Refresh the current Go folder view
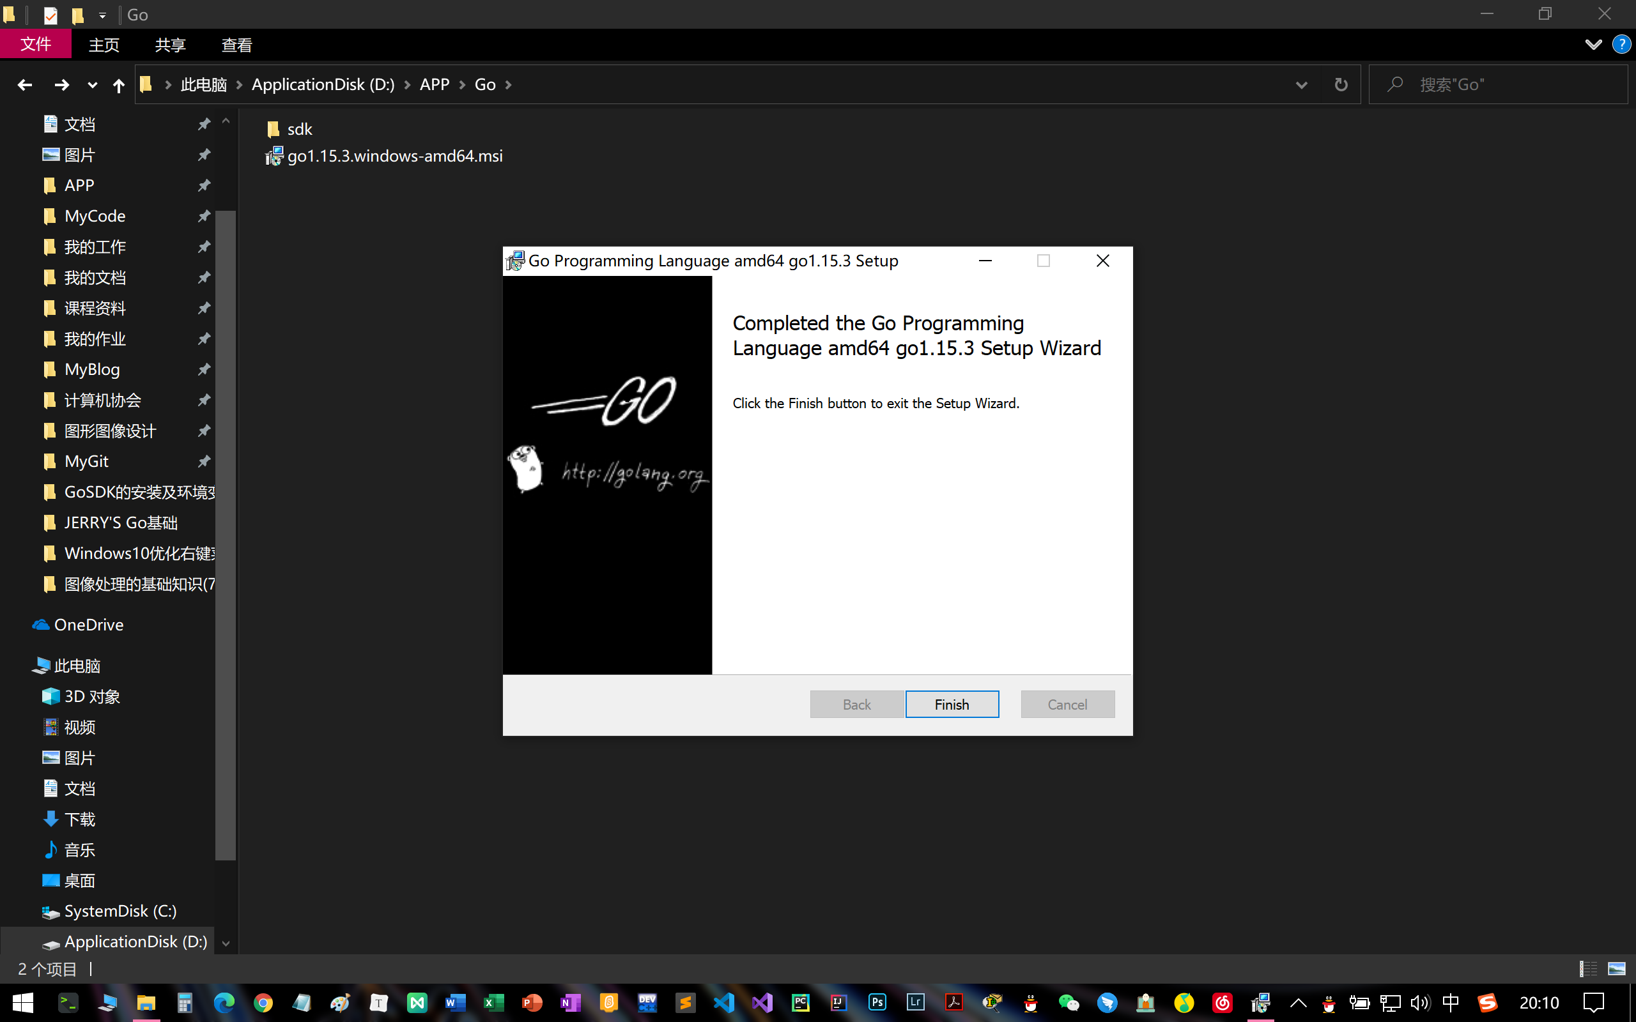1636x1022 pixels. [1341, 84]
